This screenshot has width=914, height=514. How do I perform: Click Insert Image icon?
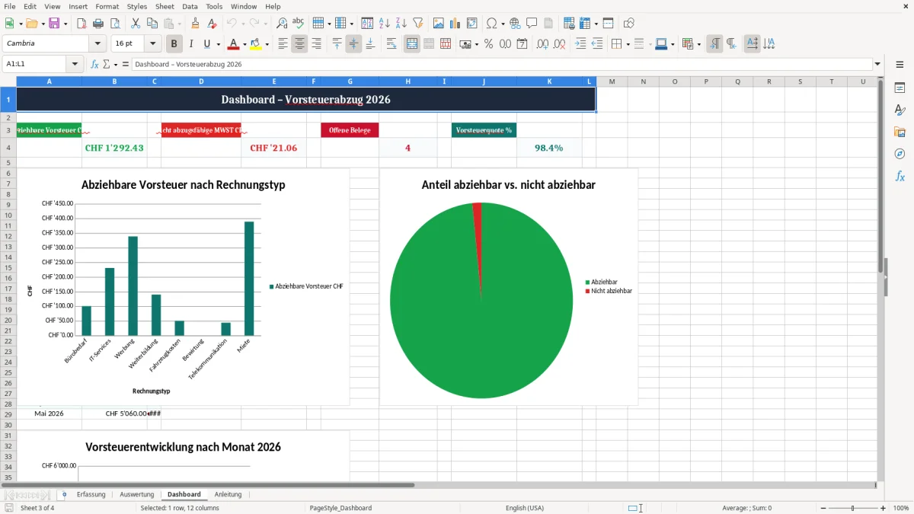point(439,24)
